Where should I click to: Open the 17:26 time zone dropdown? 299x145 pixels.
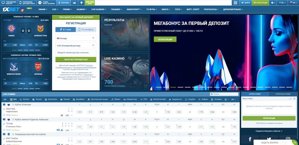(x=283, y=3)
